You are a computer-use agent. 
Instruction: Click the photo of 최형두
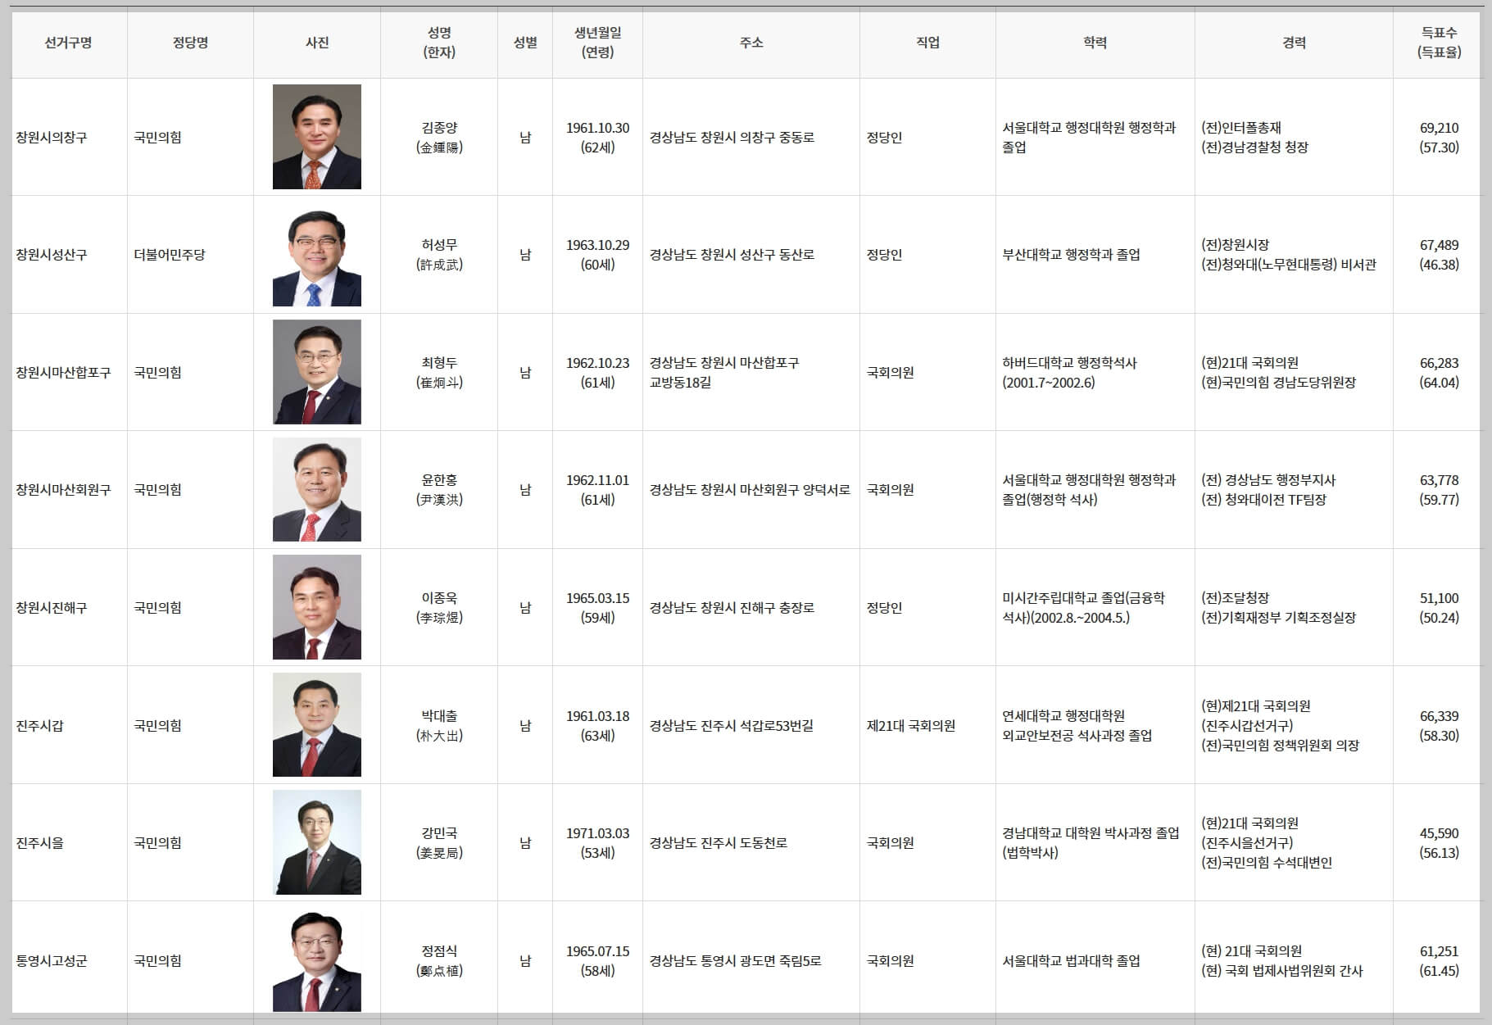coord(317,372)
